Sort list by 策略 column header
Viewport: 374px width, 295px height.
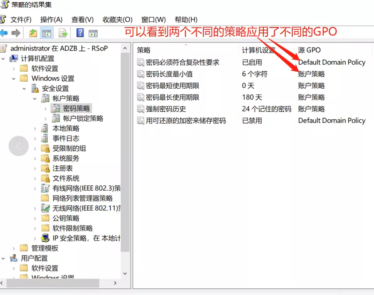[144, 50]
